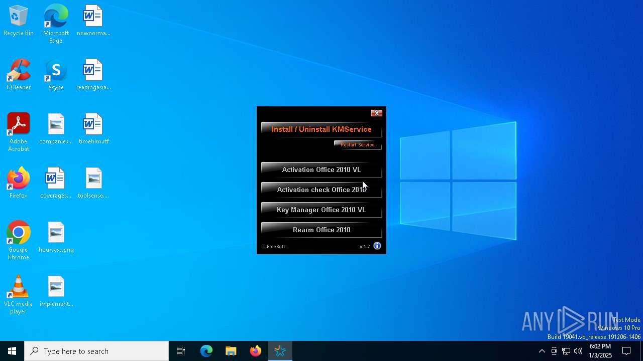Select the readingasia Word document icon
Screen dimensions: 643x361
[x=93, y=75]
